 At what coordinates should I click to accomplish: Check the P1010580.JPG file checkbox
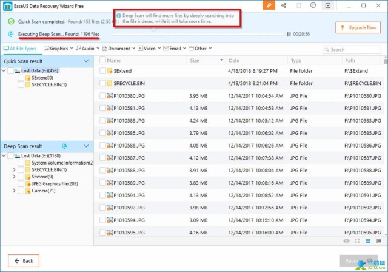(102, 95)
